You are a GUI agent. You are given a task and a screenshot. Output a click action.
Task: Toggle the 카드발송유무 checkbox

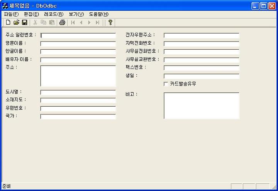[166, 84]
